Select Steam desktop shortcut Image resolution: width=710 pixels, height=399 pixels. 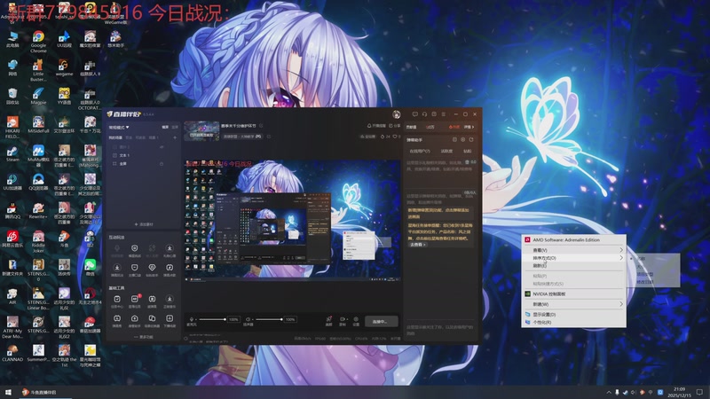point(12,153)
